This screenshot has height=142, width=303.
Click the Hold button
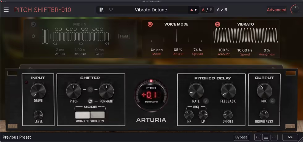pos(124,36)
